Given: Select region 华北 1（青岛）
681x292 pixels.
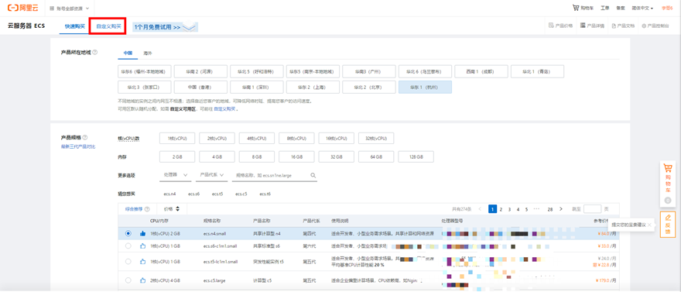Looking at the screenshot, I should coord(537,71).
